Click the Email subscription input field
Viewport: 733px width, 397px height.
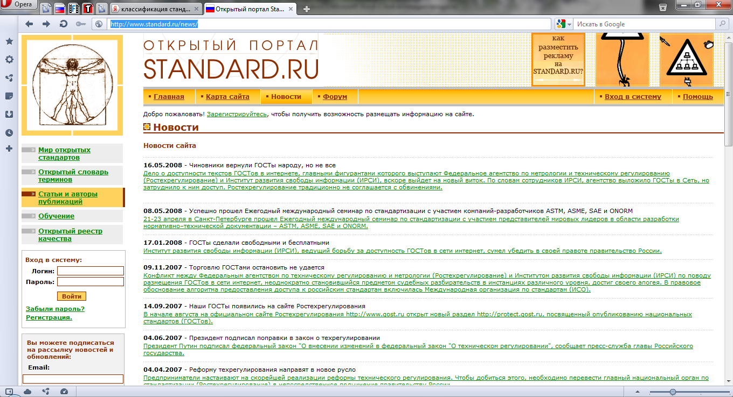click(73, 379)
